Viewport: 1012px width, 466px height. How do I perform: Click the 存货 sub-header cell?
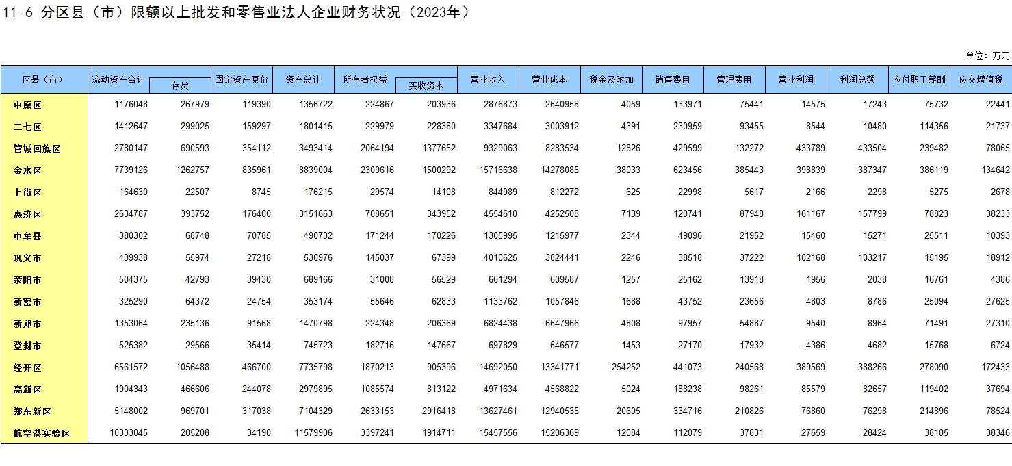180,86
